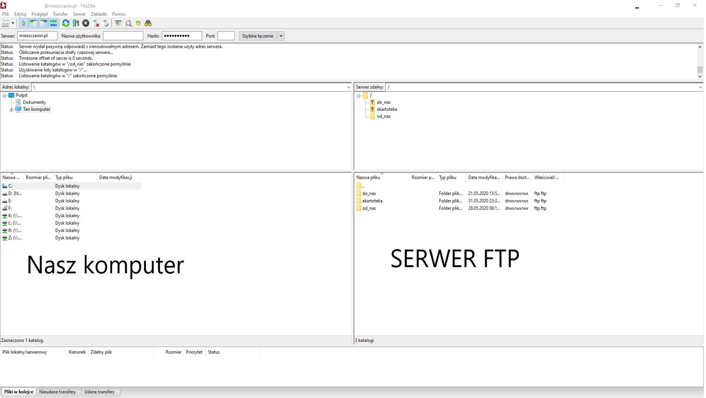Select the ekartoteka folder in remote list
Image resolution: width=706 pixels, height=398 pixels.
372,201
